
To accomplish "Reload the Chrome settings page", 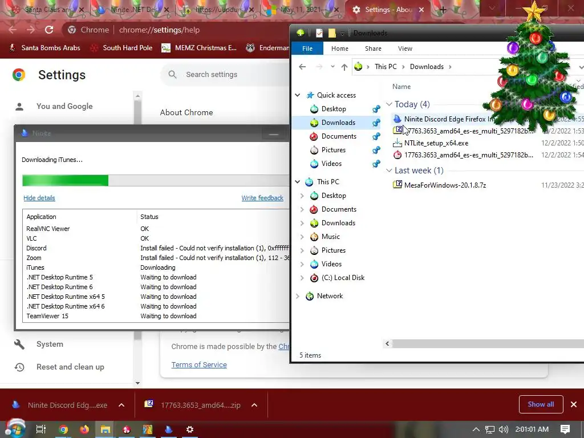I will pos(49,30).
